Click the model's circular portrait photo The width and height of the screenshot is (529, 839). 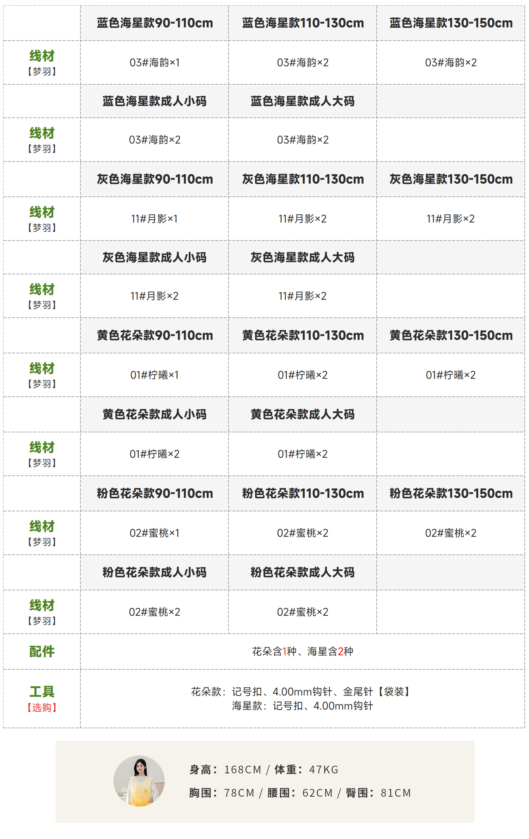coord(139,780)
